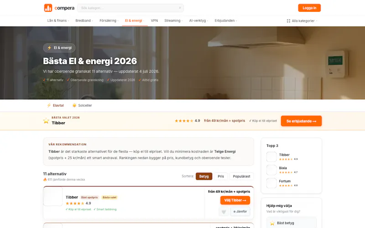Expand the Bredband menu
Viewport: 365px width, 228px height.
point(84,21)
